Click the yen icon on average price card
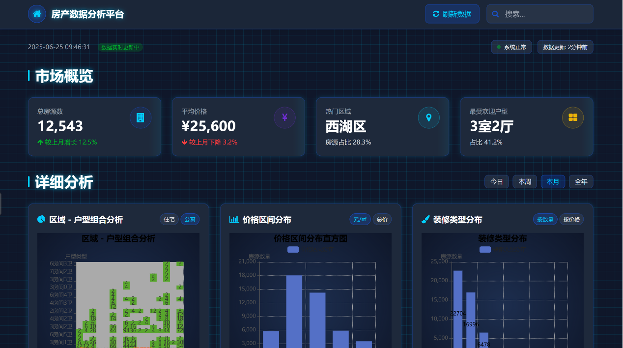 point(284,117)
